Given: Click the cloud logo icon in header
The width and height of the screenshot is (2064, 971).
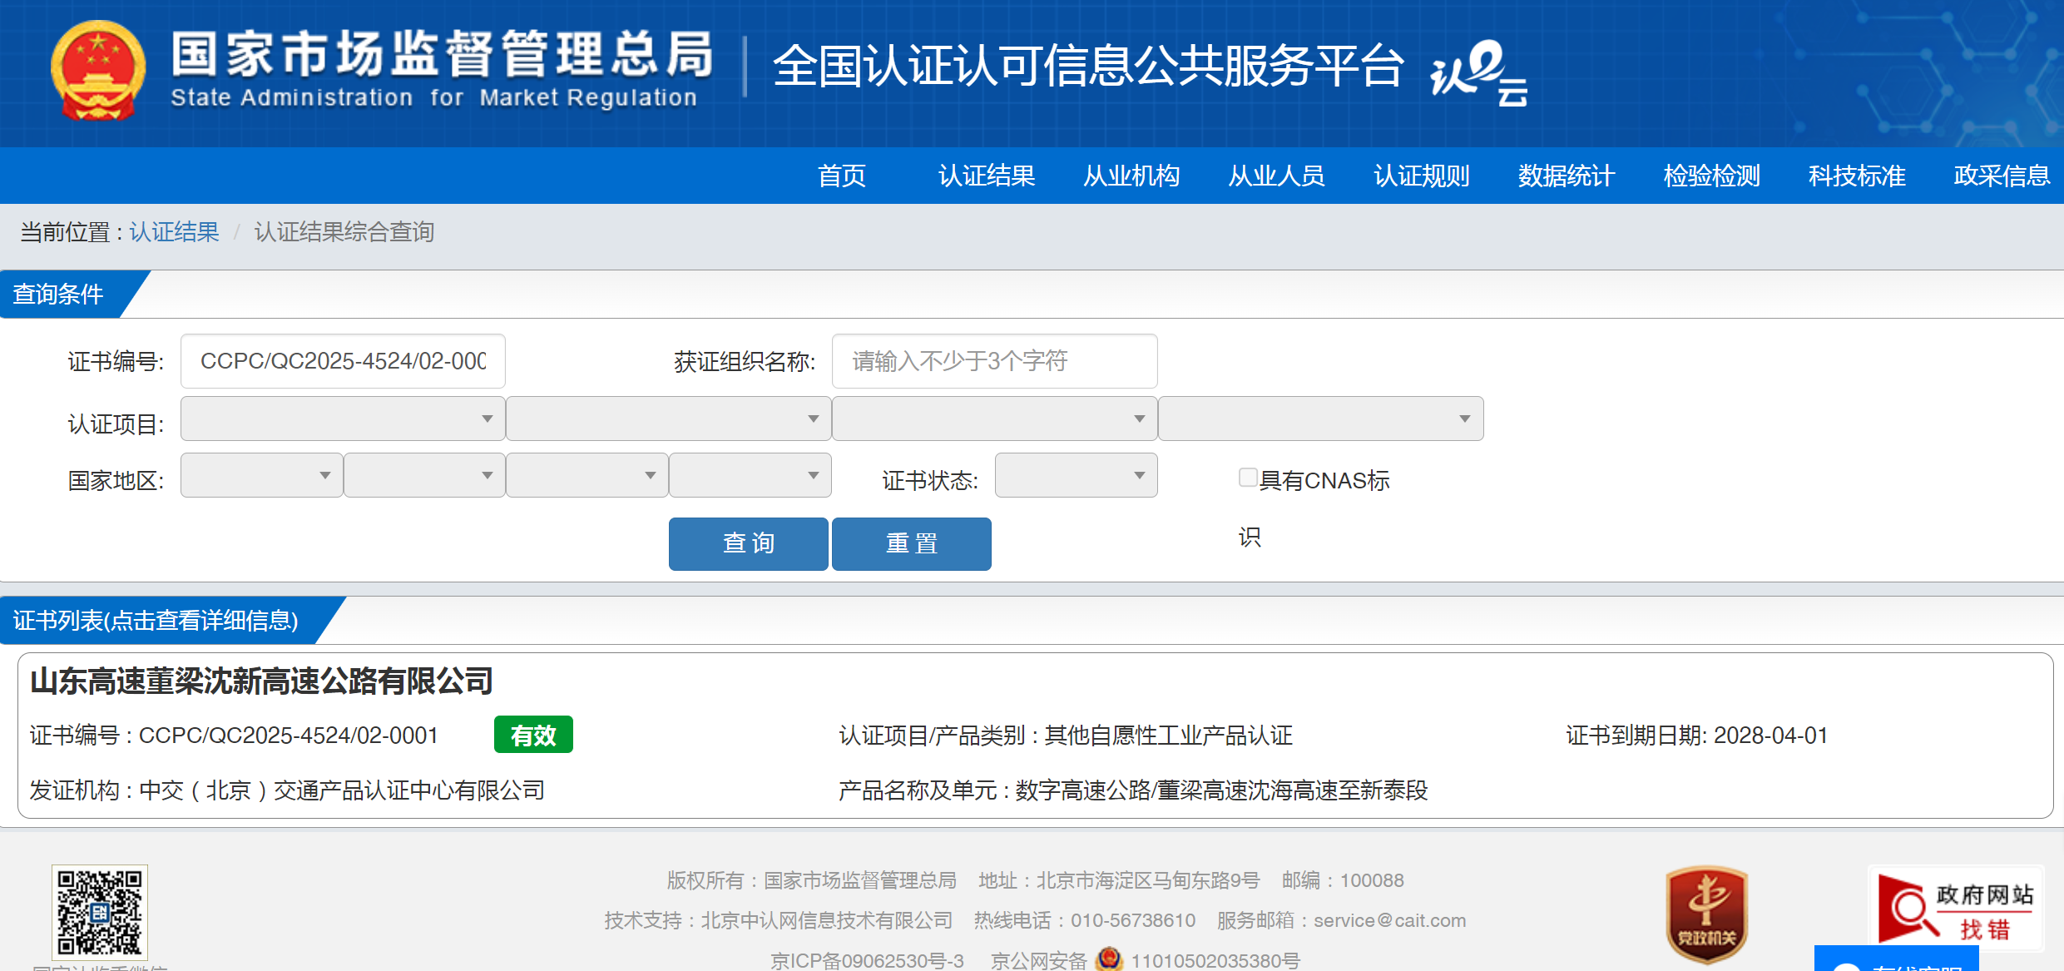Looking at the screenshot, I should point(1479,73).
